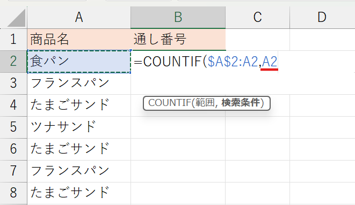
Task: Click cell A4 たまごサンド
Action: [x=79, y=105]
